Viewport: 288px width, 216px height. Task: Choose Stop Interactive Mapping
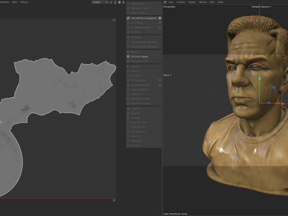pyautogui.click(x=144, y=47)
